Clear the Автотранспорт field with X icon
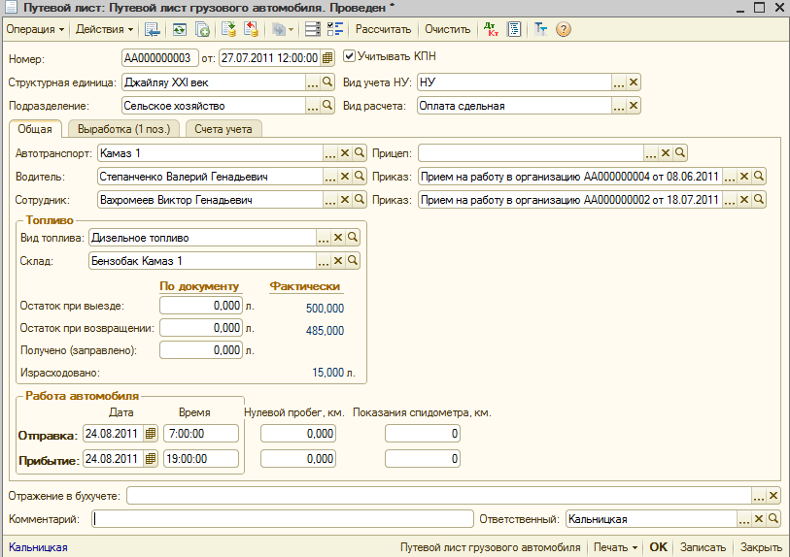The image size is (790, 557). click(344, 152)
